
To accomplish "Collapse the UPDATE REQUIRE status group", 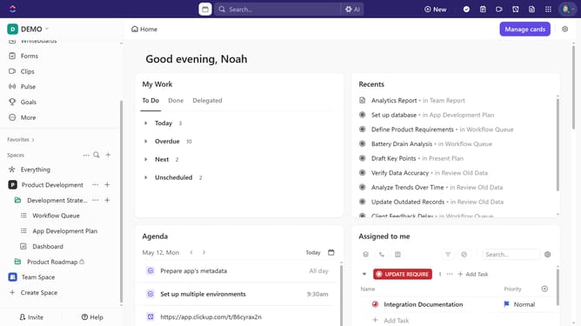I will click(364, 274).
